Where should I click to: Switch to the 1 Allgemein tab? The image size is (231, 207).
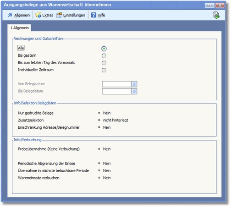pos(19,28)
